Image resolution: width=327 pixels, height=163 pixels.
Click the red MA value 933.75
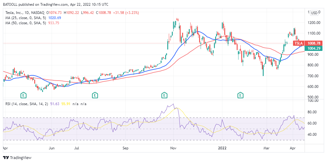[x=54, y=23]
